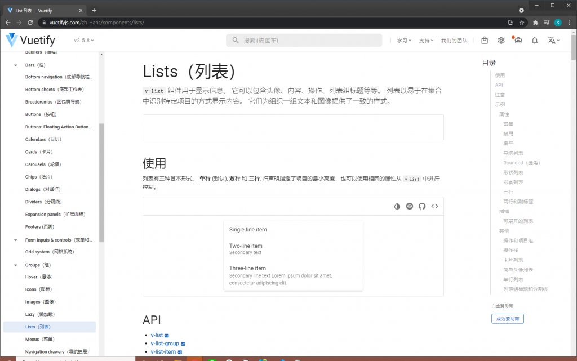Open the browser extensions puzzle icon
The width and height of the screenshot is (577, 361).
pos(535,23)
